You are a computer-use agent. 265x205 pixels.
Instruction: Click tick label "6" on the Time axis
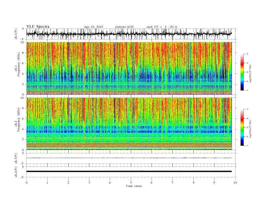click(152, 183)
